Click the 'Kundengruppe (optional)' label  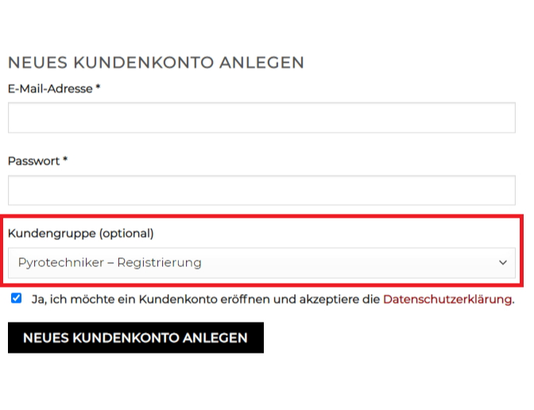click(x=81, y=234)
